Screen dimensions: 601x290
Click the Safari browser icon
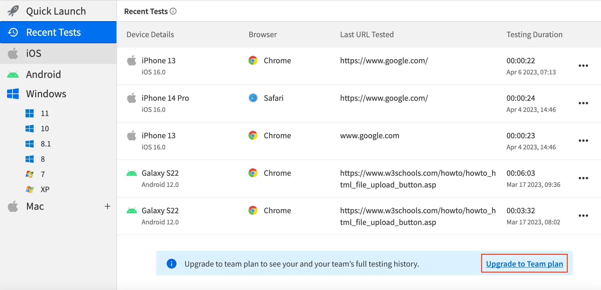[x=253, y=98]
